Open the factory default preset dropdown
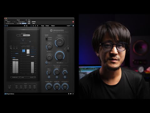Image resolution: width=150 pixels, height=113 pixels. (22, 22)
